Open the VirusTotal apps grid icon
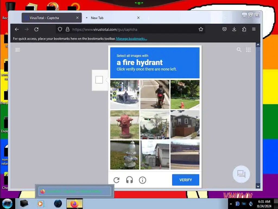Viewport: 278px width, 209px height. pyautogui.click(x=248, y=50)
